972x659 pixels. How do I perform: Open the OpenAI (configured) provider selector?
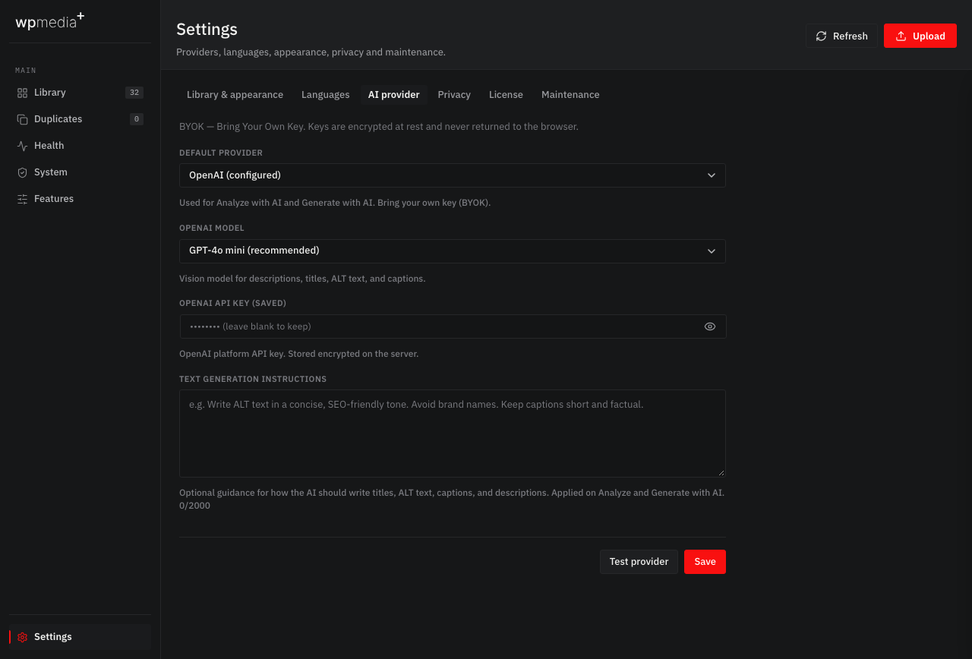coord(453,175)
